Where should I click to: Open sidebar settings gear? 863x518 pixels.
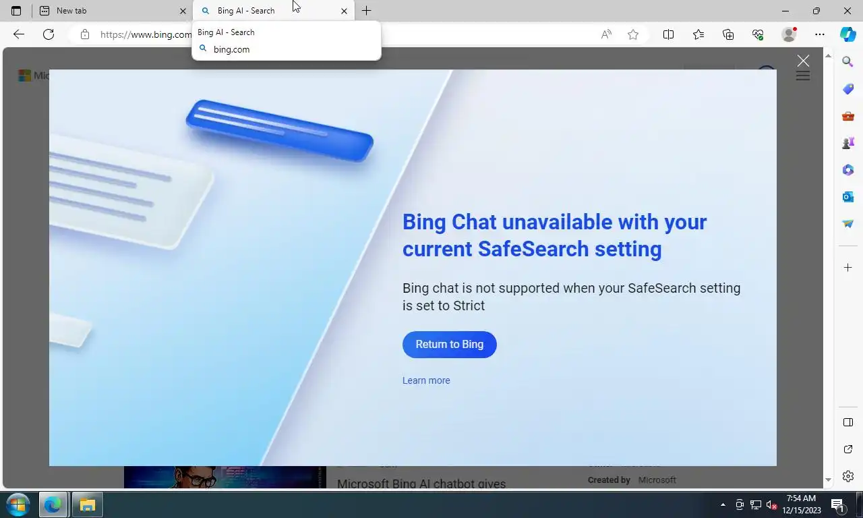(848, 476)
